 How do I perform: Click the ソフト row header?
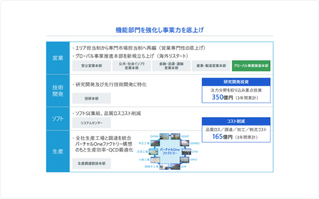(58, 119)
